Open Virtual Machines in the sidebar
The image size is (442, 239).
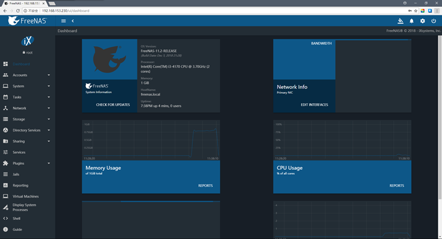pos(25,196)
